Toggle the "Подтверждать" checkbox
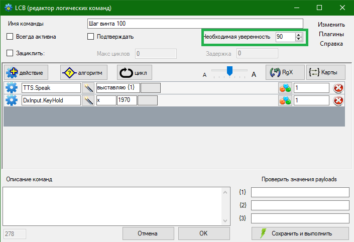This screenshot has height=242, width=354. (x=91, y=37)
